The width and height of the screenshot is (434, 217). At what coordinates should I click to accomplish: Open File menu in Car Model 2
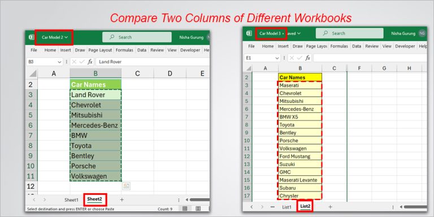[34, 50]
